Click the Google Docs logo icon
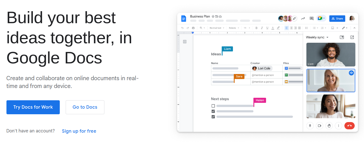Viewport: 364px width, 150px height. pos(184,18)
